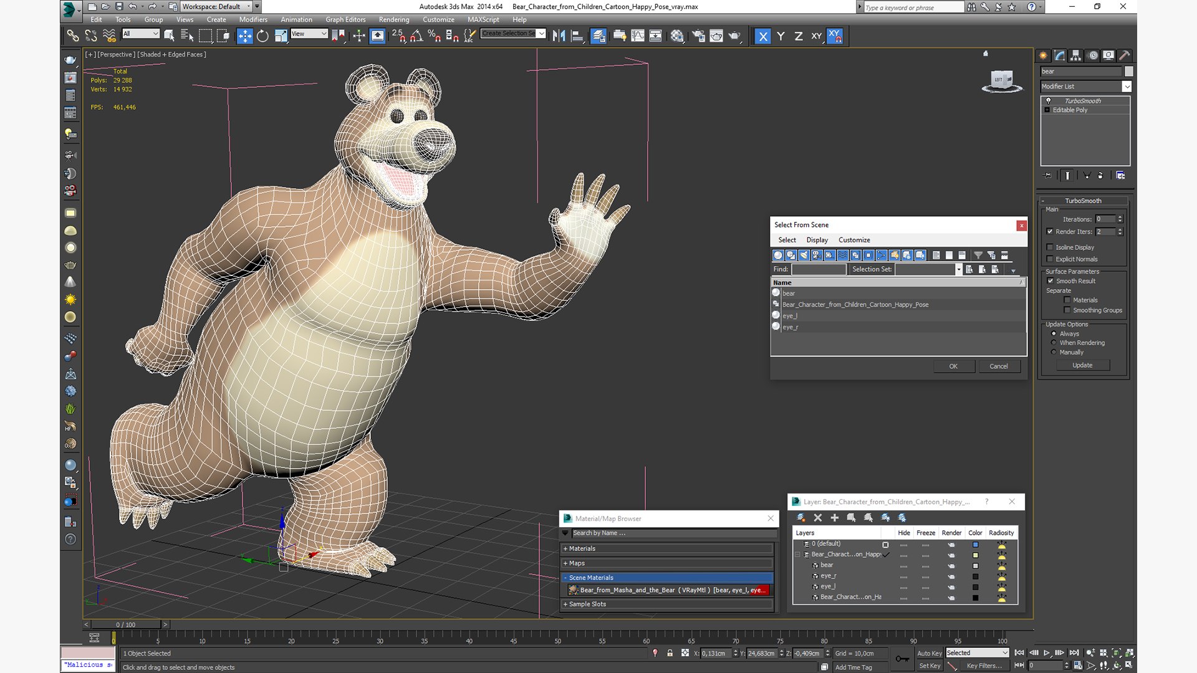Open the Graph Editors menu

[x=345, y=20]
